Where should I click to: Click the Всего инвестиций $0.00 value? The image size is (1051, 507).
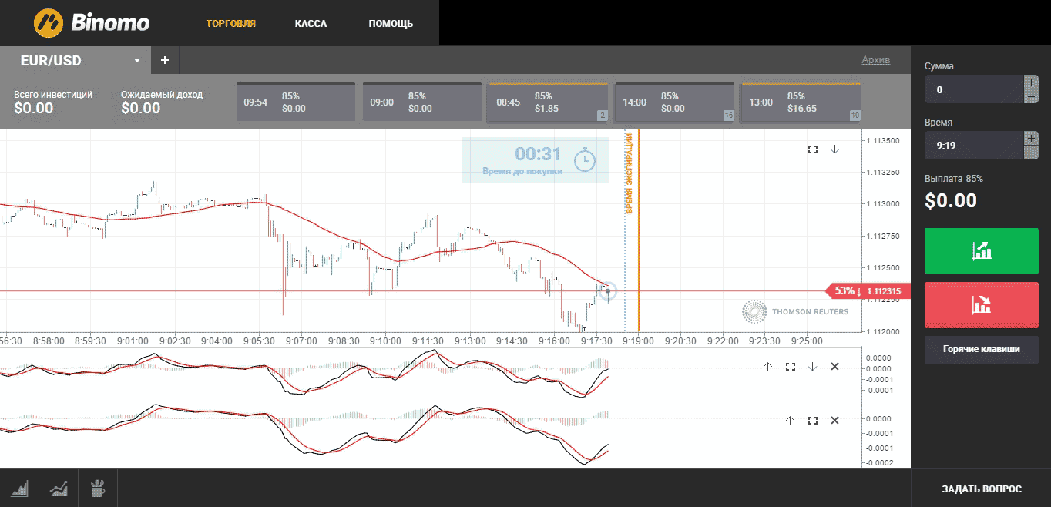[34, 109]
